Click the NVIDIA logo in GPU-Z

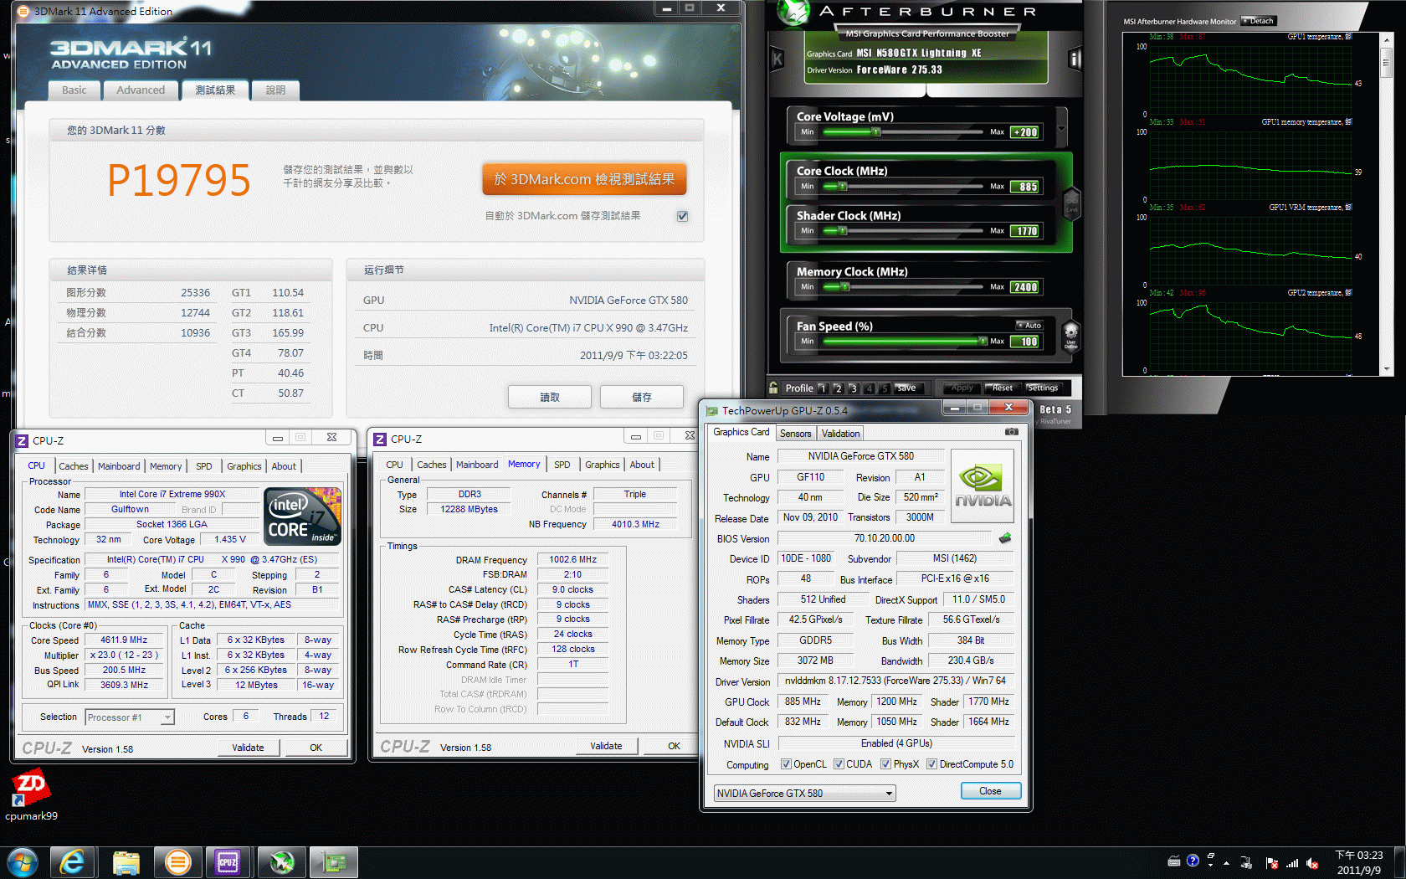click(x=983, y=486)
